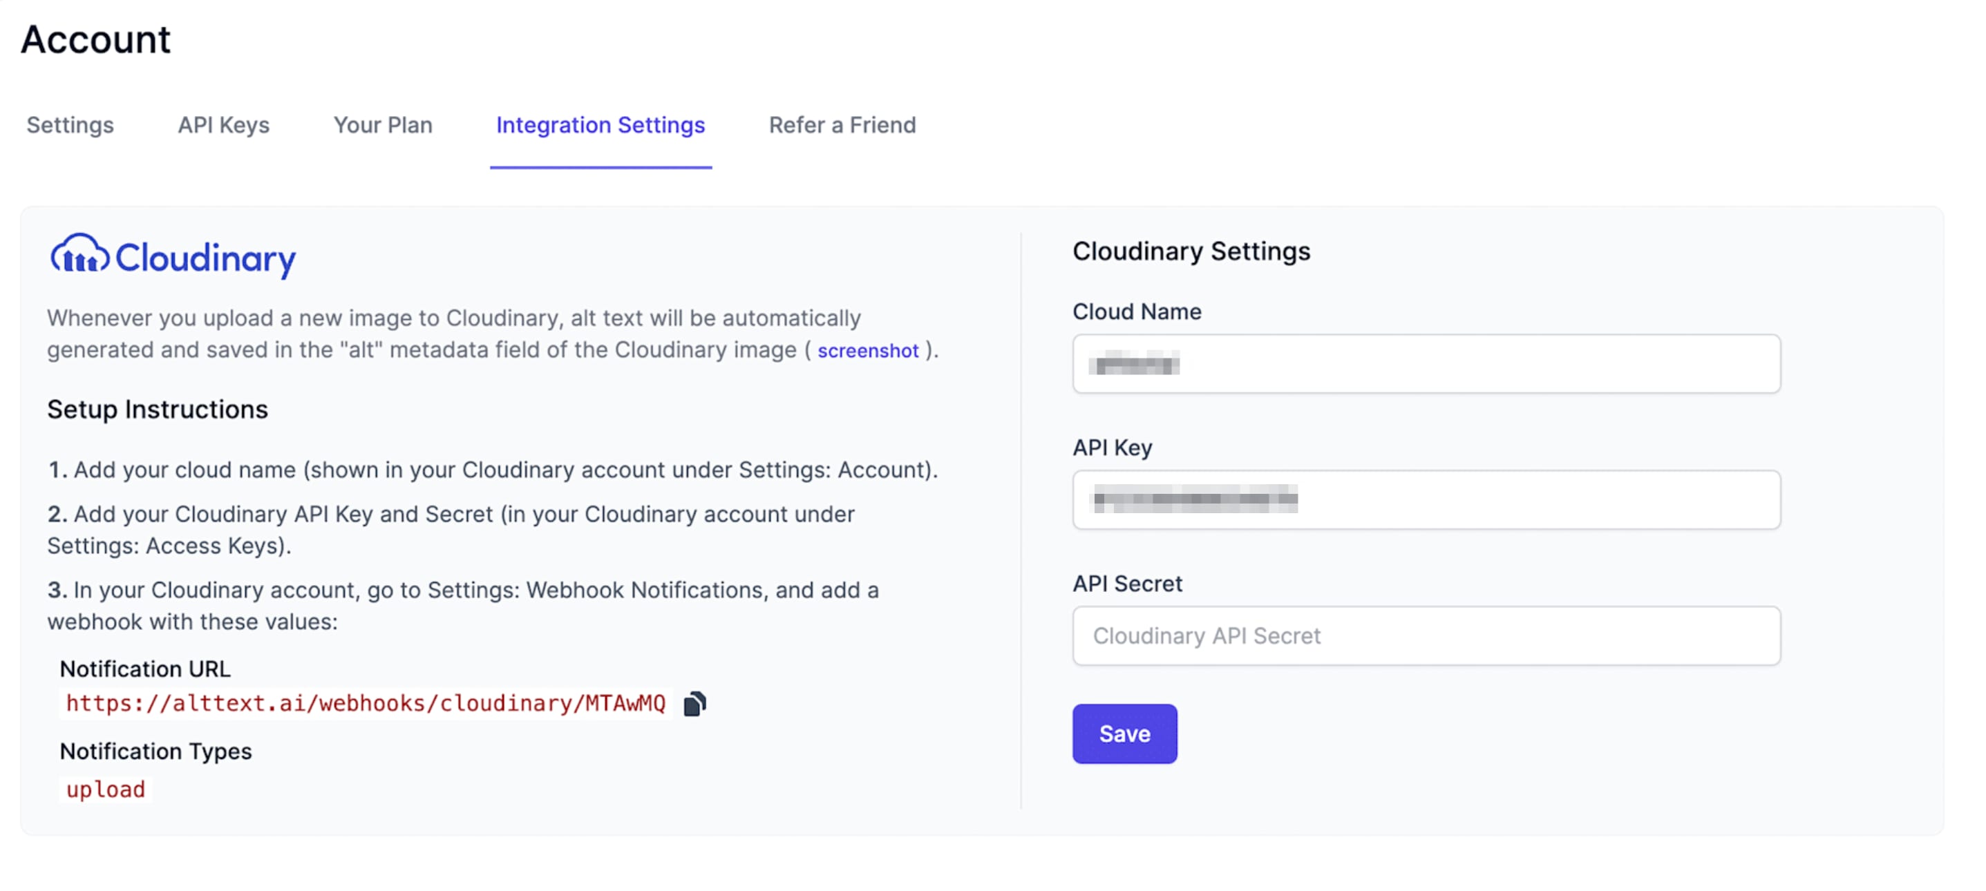
Task: Open the Your Plan tab
Action: pyautogui.click(x=382, y=125)
